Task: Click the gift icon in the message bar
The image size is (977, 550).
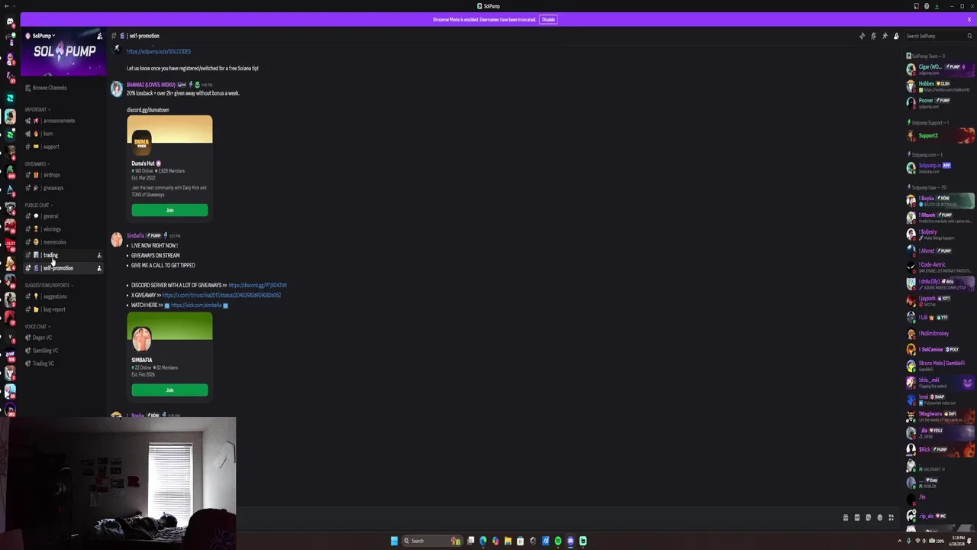Action: click(x=845, y=518)
